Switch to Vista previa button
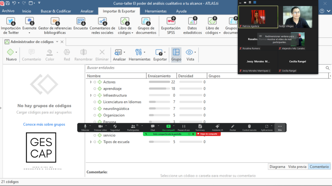Screen dimensions: 332x186 [297, 167]
